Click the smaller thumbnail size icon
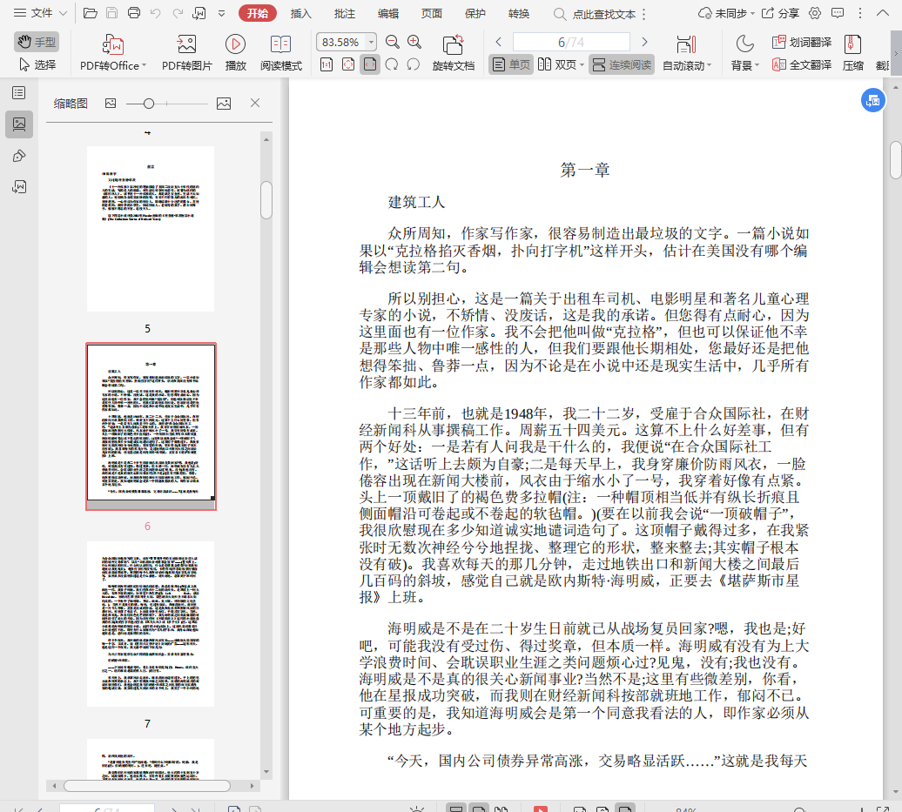This screenshot has height=812, width=902. [x=111, y=103]
